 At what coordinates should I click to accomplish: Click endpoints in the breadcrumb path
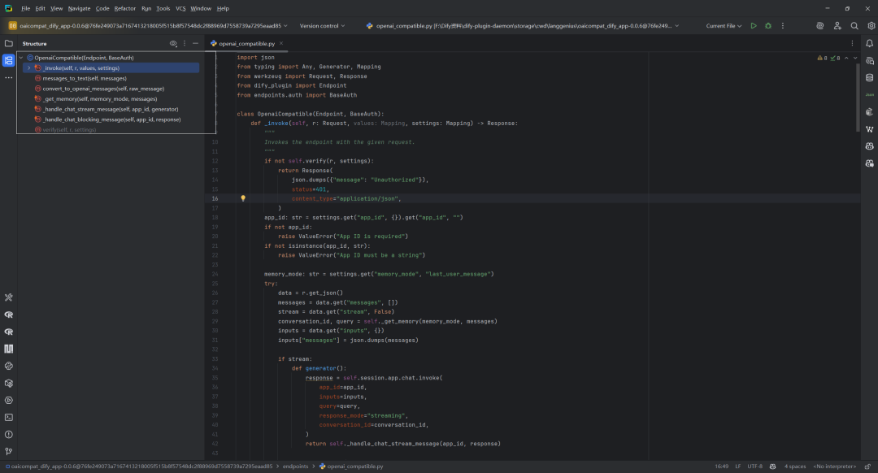295,466
